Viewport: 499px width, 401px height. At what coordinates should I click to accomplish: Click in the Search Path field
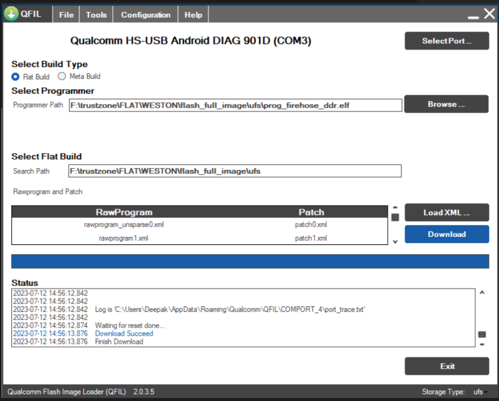pyautogui.click(x=235, y=171)
